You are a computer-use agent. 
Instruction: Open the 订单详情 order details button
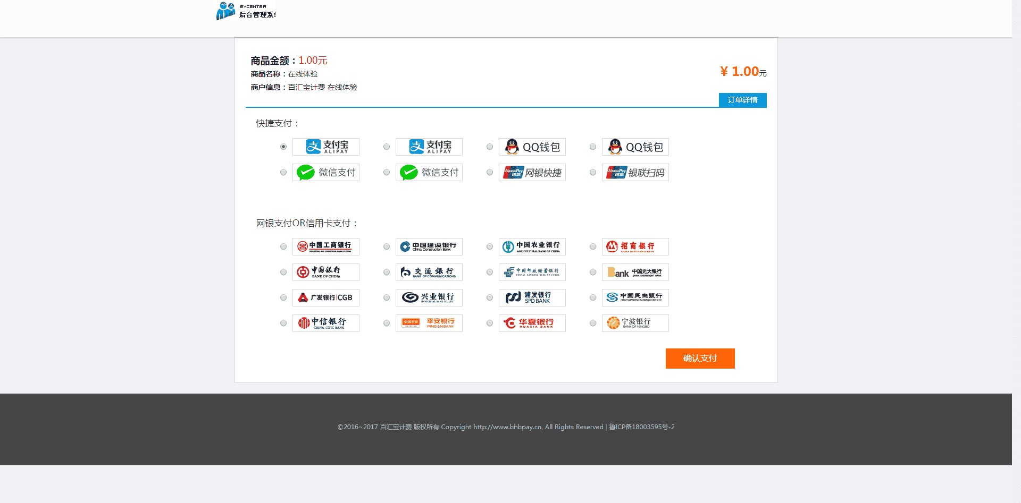742,100
